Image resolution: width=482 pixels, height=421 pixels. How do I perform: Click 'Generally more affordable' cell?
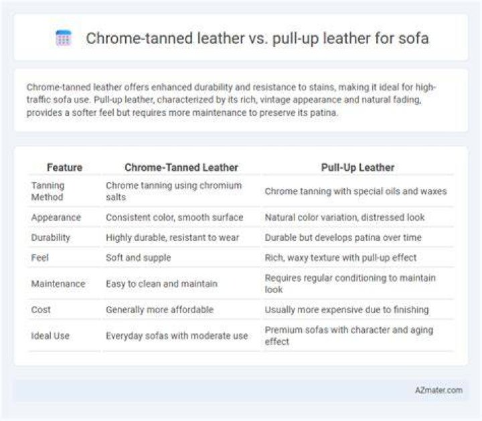click(159, 309)
